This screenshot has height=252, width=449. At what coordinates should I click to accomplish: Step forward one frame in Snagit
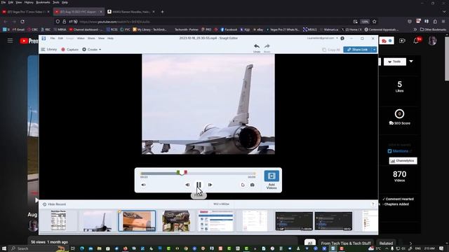tap(210, 185)
